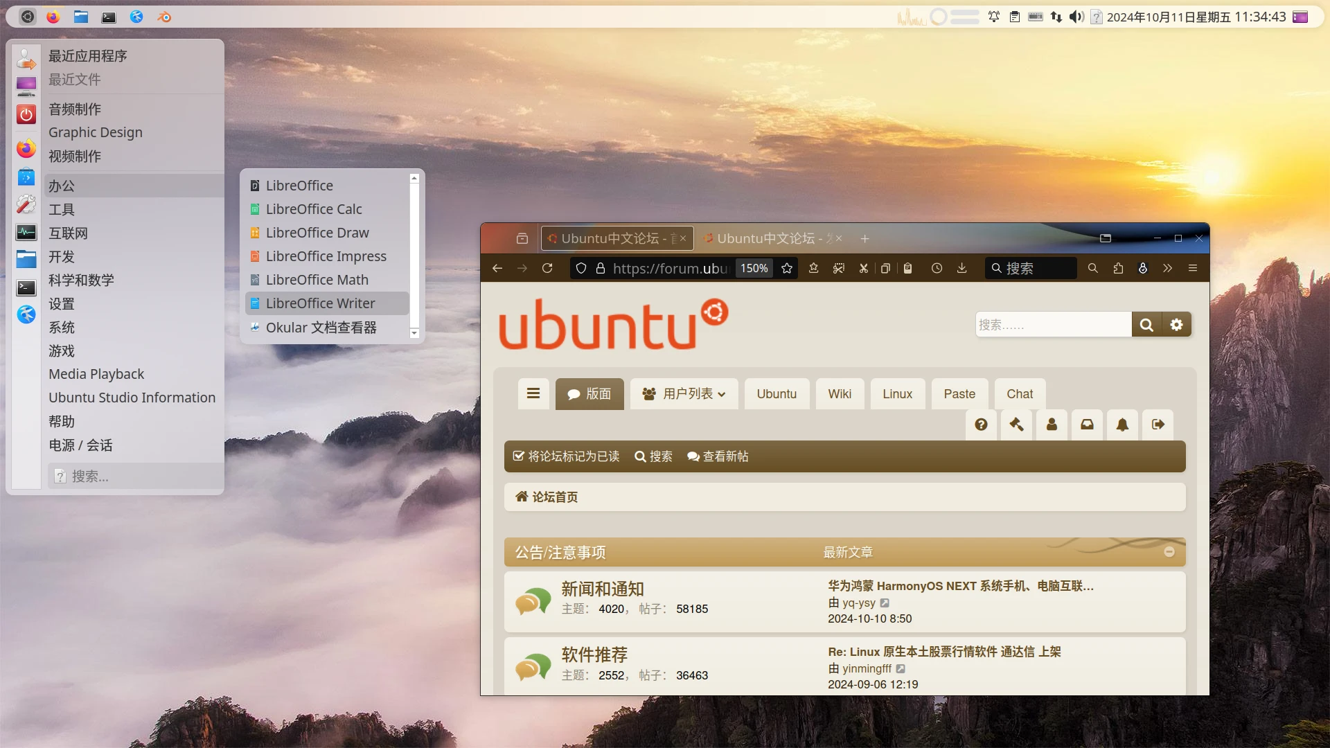The image size is (1330, 748).
Task: Open Okular 文档查看器
Action: click(x=327, y=328)
